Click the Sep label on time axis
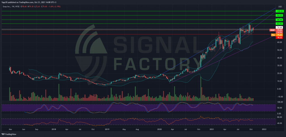Image resolution: width=286 pixels, height=137 pixels. (37, 129)
